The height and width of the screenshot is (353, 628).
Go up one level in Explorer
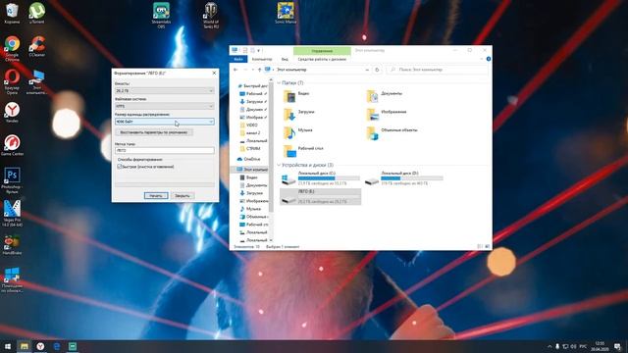259,70
